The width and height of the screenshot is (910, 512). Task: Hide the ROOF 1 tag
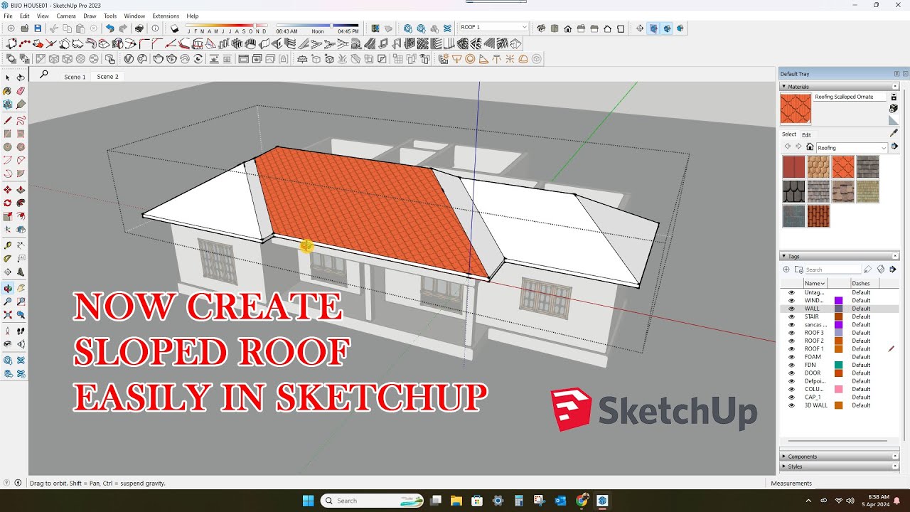(x=791, y=348)
